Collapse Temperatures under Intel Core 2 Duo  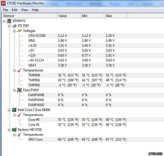pos(15,115)
